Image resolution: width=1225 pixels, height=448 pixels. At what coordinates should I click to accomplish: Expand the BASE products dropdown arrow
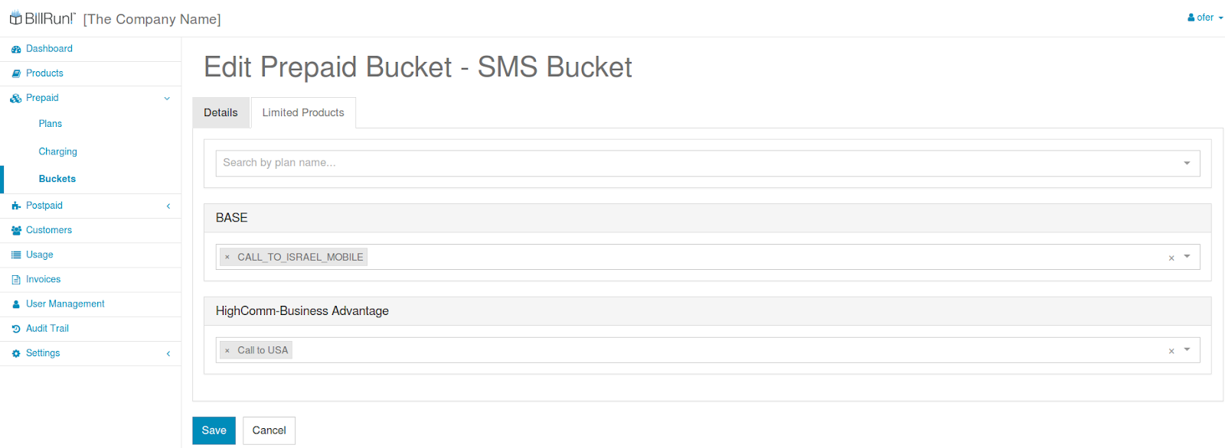click(x=1187, y=257)
